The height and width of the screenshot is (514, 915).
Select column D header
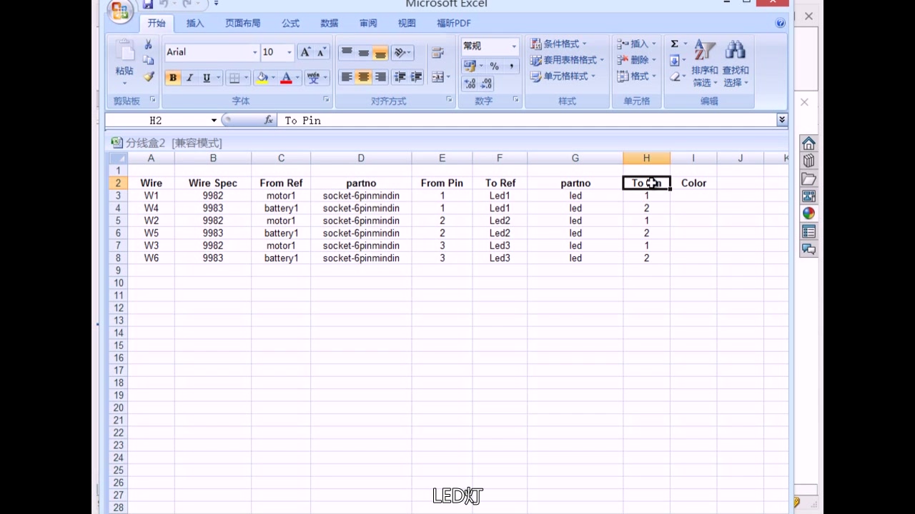tap(361, 158)
